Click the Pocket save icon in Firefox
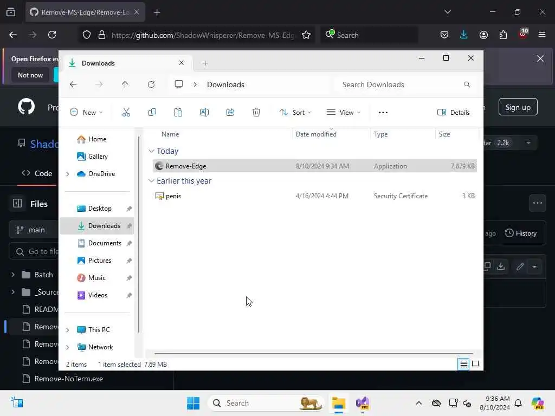This screenshot has width=555, height=416. (x=444, y=35)
